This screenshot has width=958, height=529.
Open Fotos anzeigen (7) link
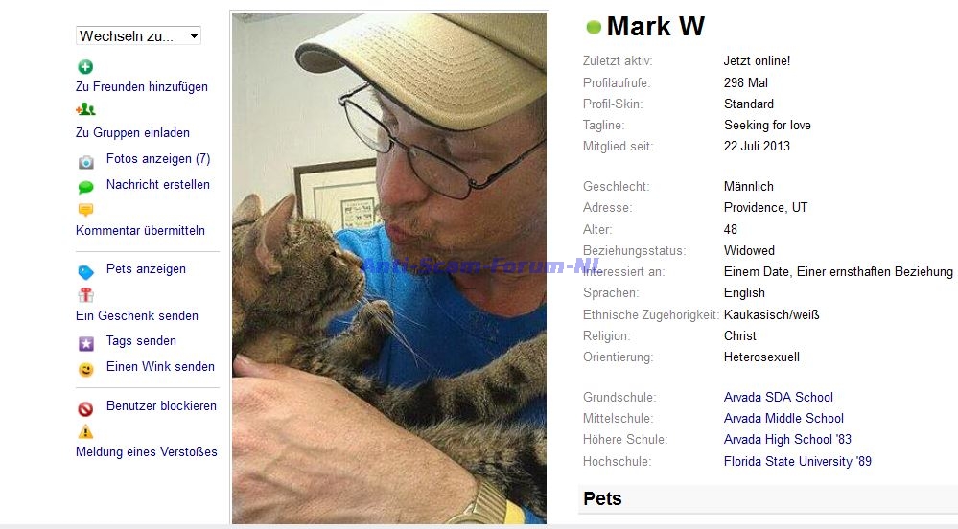(158, 159)
